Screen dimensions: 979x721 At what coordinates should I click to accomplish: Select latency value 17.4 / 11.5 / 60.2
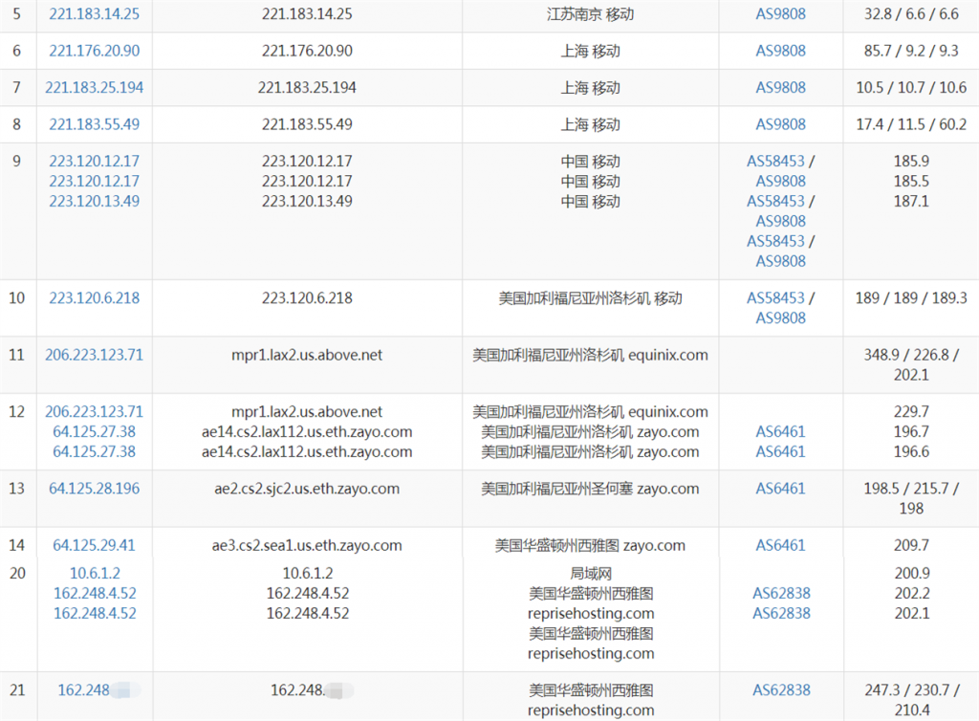coord(911,124)
